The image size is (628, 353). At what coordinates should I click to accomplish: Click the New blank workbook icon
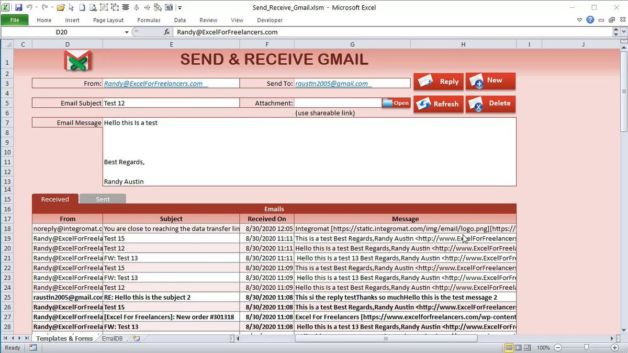tap(82, 7)
